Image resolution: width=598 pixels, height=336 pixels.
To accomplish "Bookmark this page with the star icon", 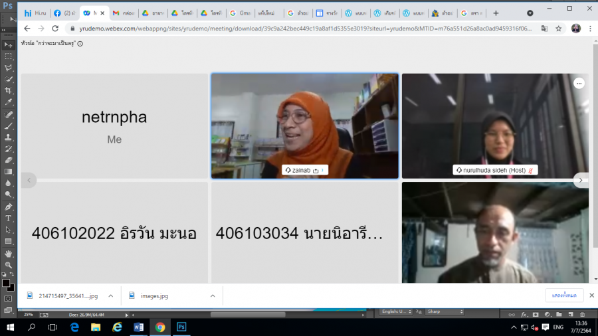I will click(x=559, y=29).
